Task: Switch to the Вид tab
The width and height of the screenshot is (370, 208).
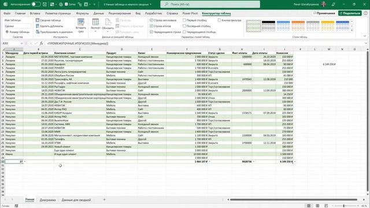Action: pos(138,13)
